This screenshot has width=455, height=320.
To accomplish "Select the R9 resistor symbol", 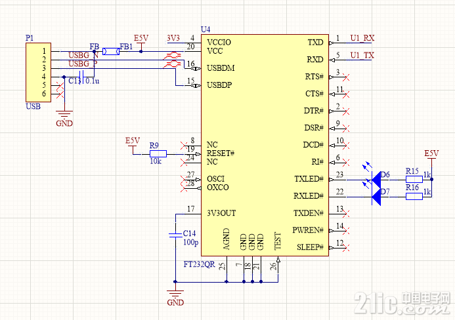I will (158, 154).
